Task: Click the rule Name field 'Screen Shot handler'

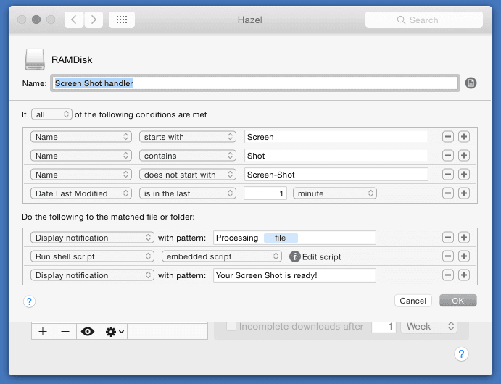Action: pos(255,83)
